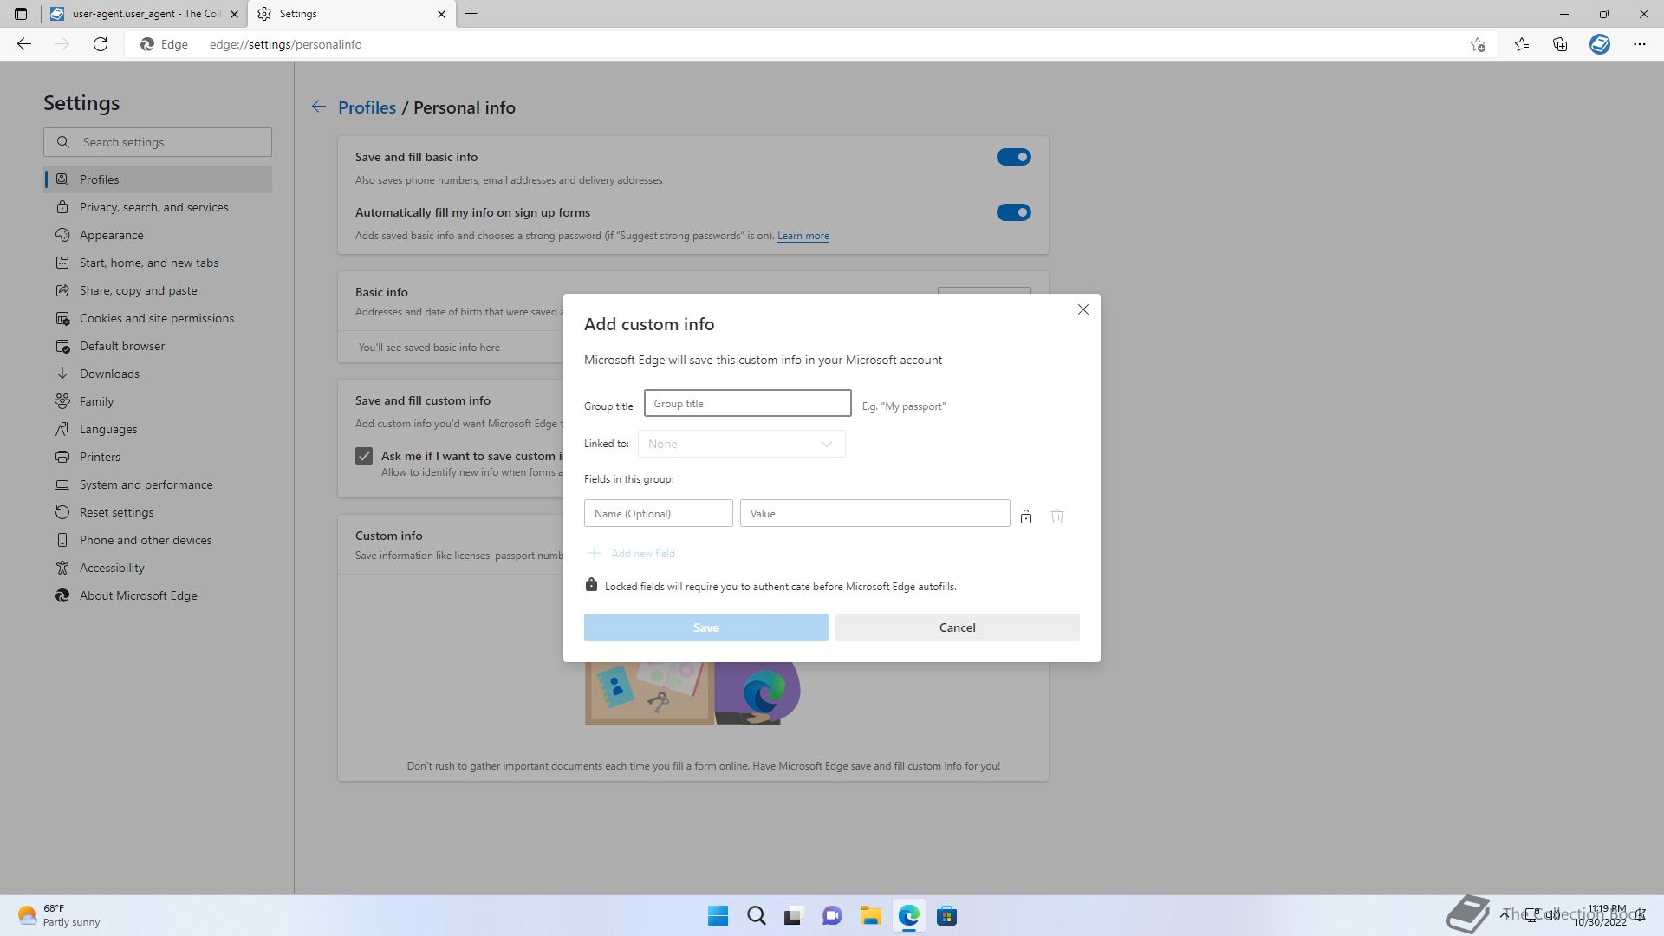Click the address bar URL
Image resolution: width=1664 pixels, height=936 pixels.
pyautogui.click(x=285, y=44)
